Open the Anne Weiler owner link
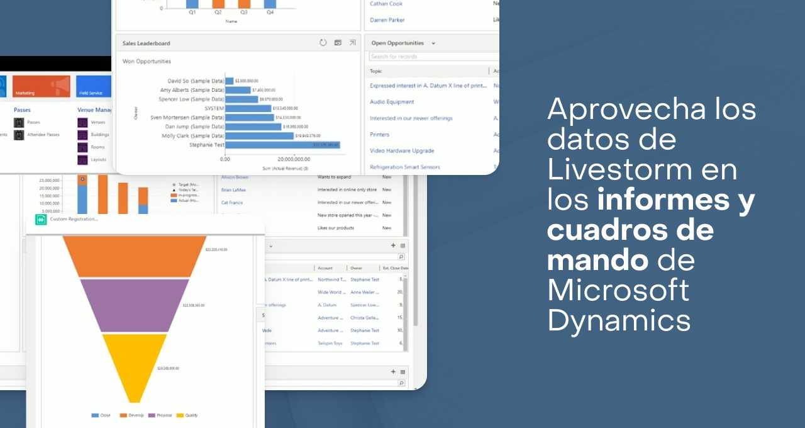This screenshot has height=428, width=805. pos(365,292)
